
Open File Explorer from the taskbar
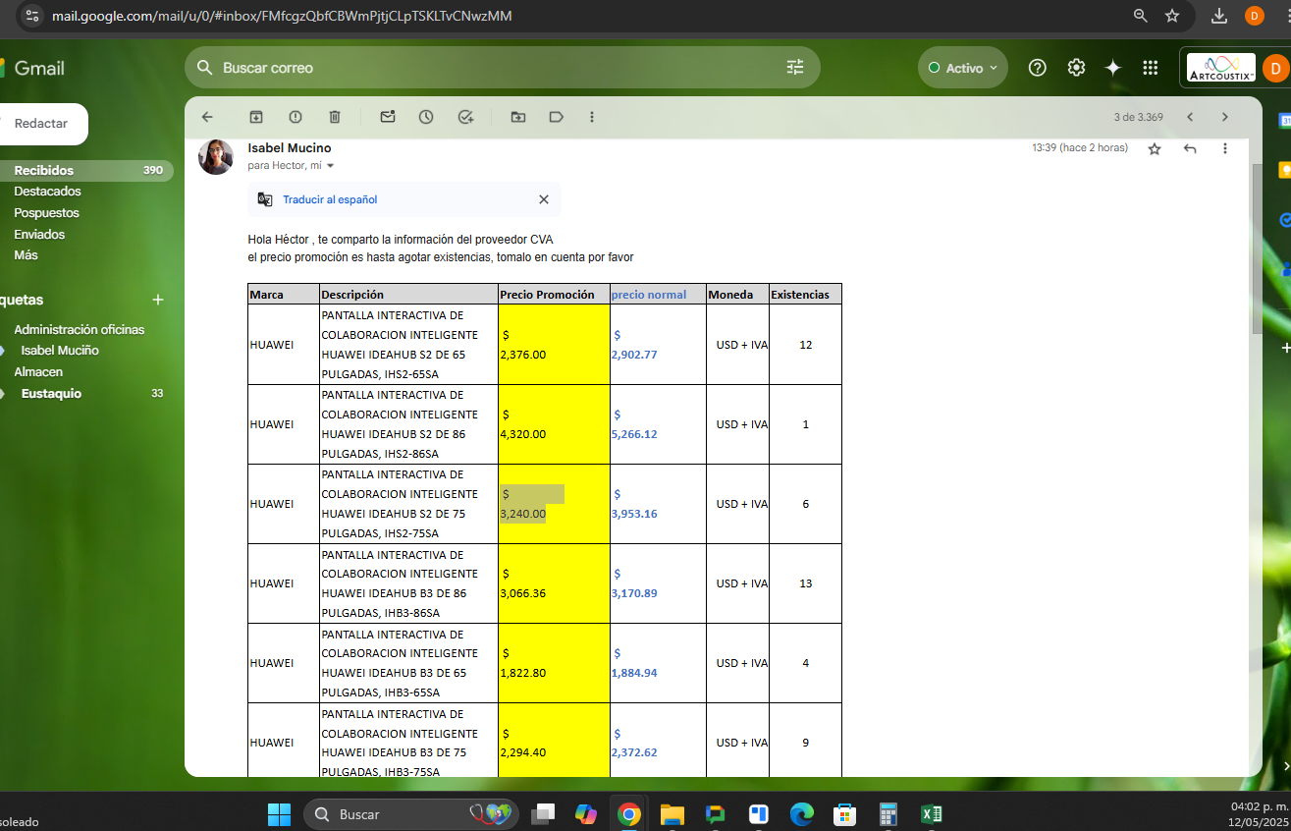point(672,814)
